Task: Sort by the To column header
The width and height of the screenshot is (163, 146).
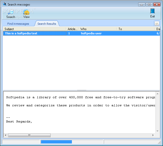Action: (136, 29)
